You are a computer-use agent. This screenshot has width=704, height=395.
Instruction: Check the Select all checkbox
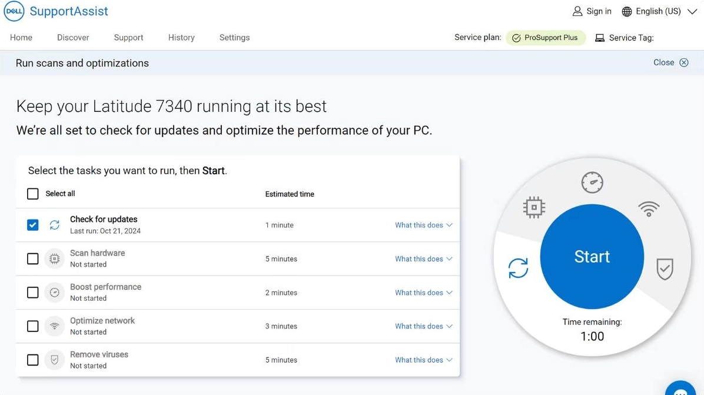click(x=33, y=194)
